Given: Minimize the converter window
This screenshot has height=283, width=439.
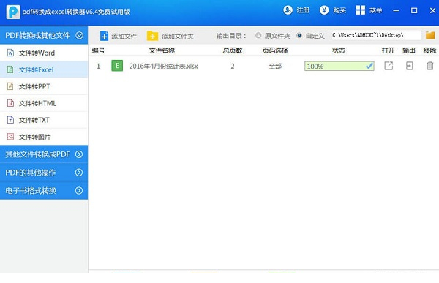Looking at the screenshot, I should pyautogui.click(x=396, y=11).
